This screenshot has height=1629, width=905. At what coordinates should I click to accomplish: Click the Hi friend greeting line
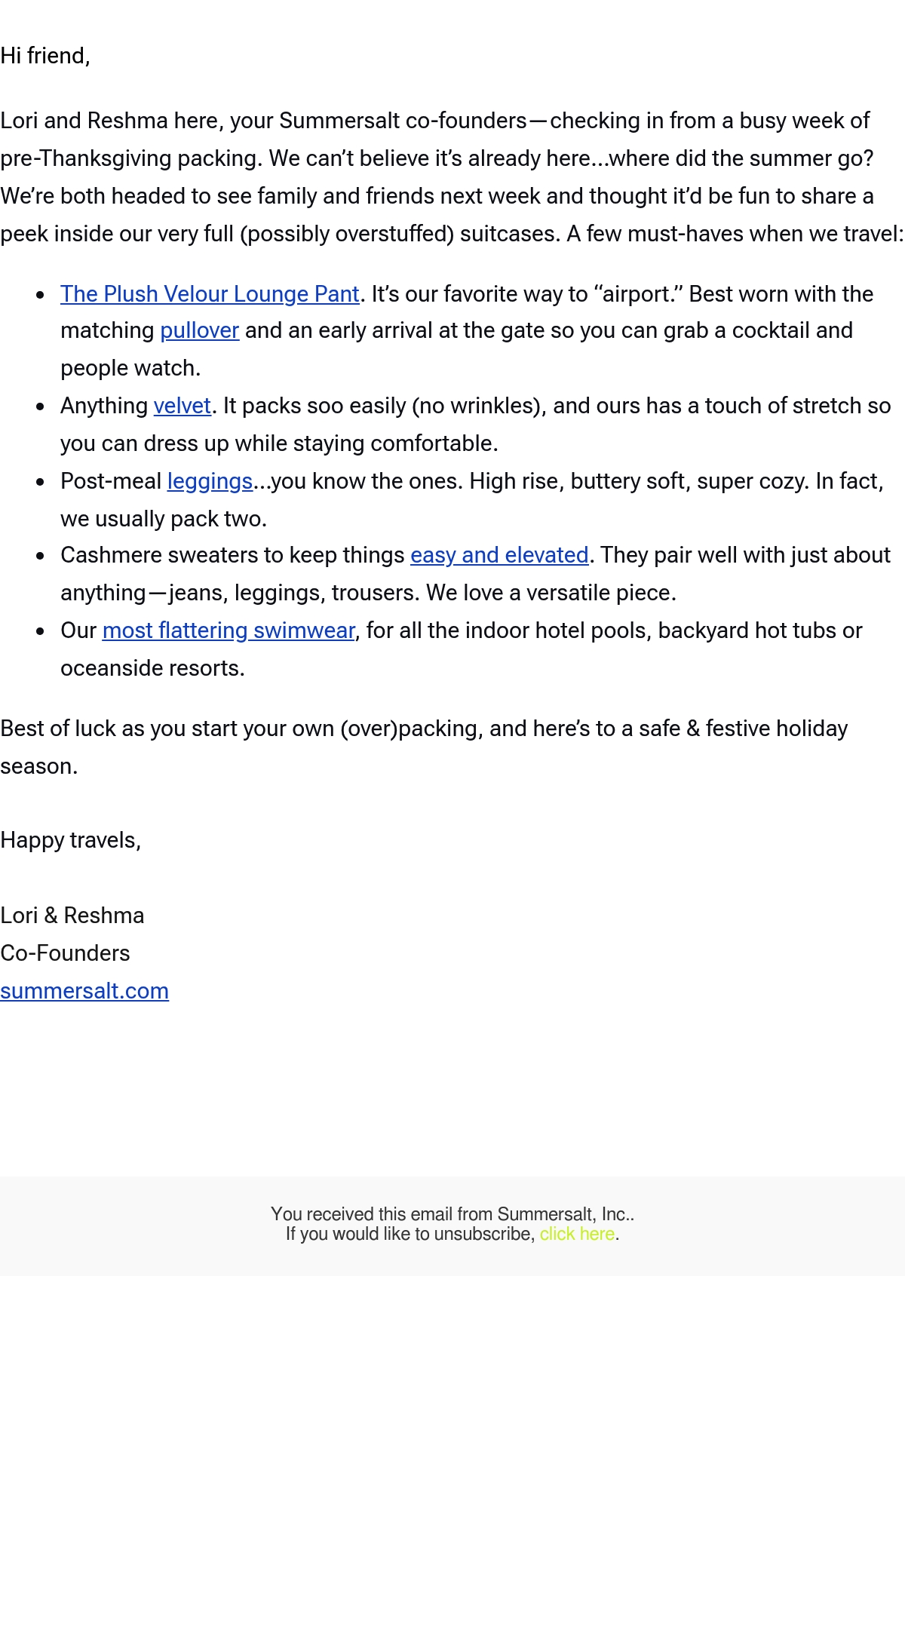pos(45,56)
